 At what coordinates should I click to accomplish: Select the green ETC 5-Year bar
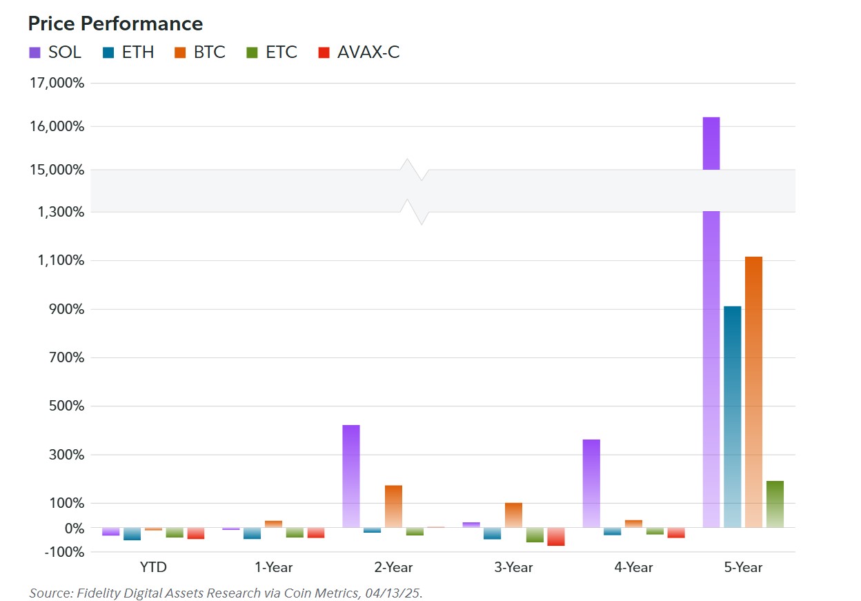click(x=775, y=504)
